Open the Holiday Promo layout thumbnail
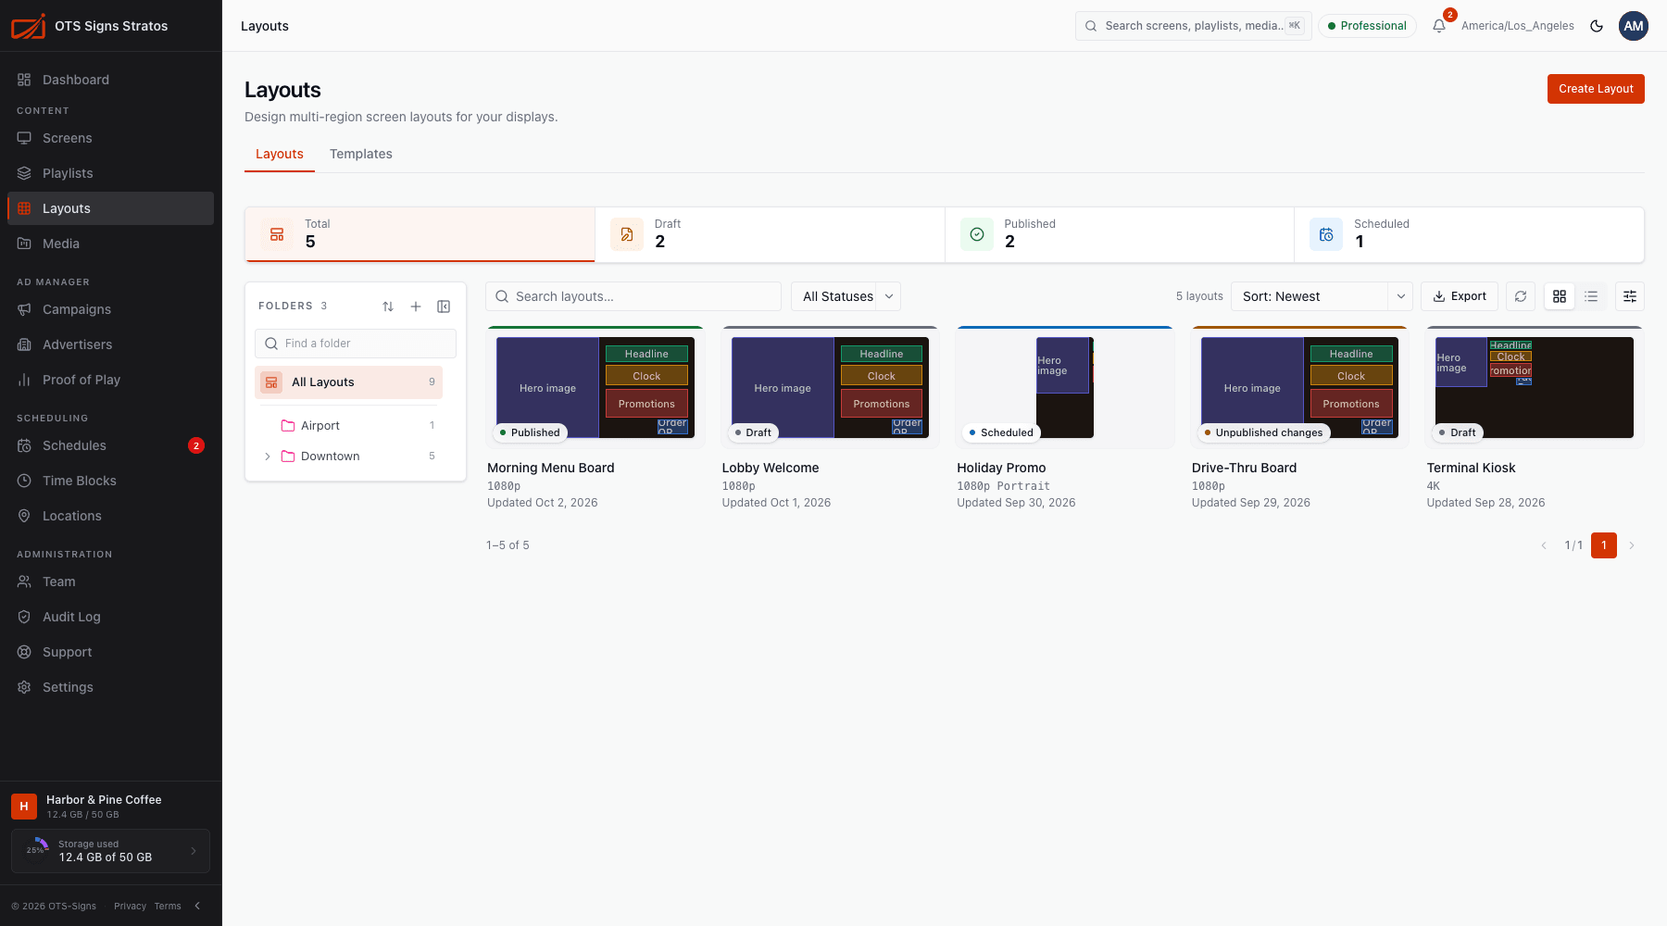The image size is (1667, 926). [1065, 387]
